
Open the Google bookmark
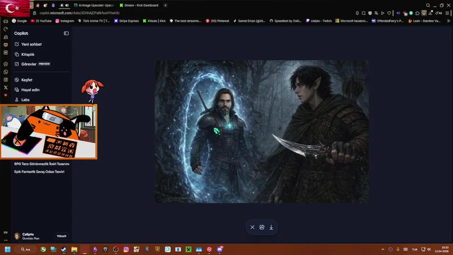coord(19,21)
